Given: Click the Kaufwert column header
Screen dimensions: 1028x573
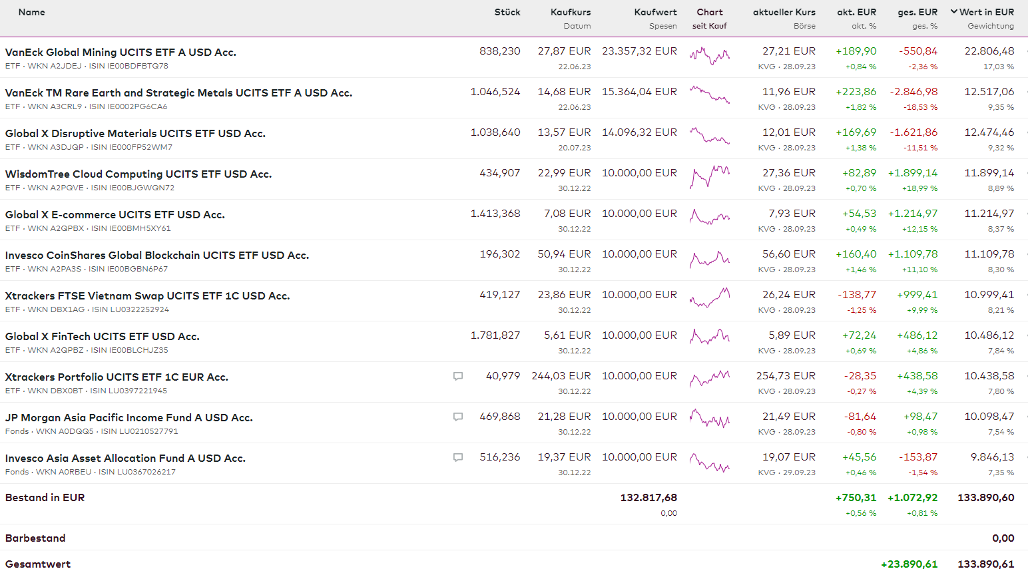Looking at the screenshot, I should click(x=655, y=12).
